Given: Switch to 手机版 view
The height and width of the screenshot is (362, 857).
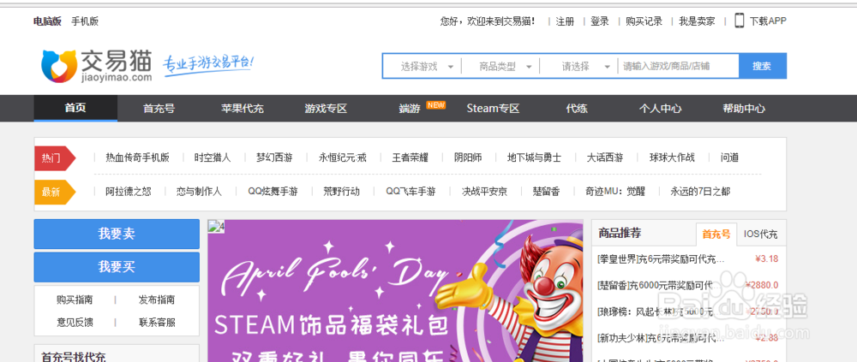Looking at the screenshot, I should point(85,21).
